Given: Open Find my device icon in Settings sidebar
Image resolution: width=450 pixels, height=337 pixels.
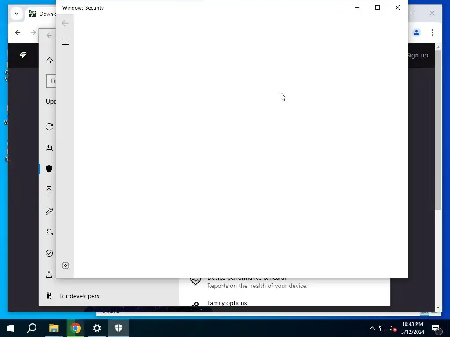Looking at the screenshot, I should pos(49,274).
